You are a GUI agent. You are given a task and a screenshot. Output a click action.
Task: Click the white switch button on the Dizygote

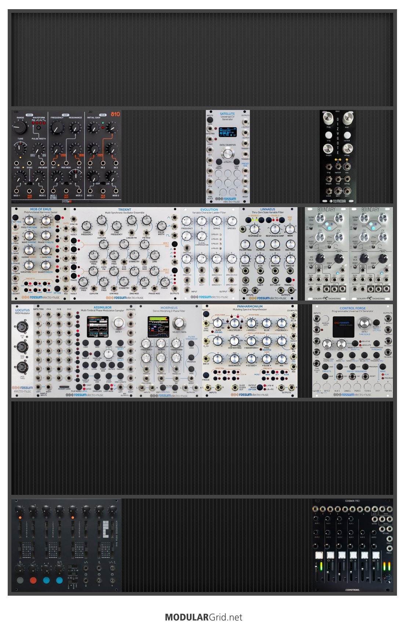click(347, 135)
